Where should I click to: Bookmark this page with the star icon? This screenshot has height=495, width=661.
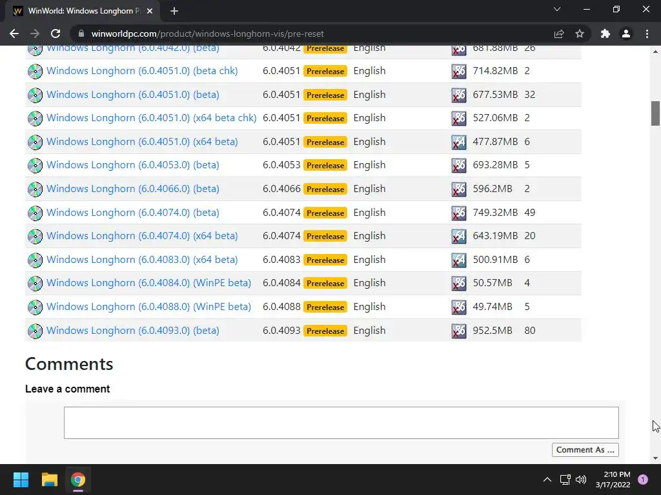pyautogui.click(x=580, y=34)
